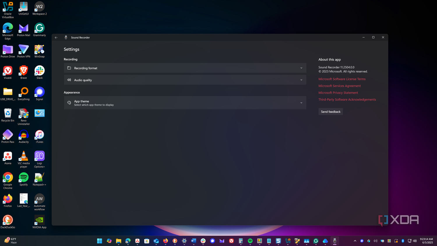Select the iTunes desktop icon
437x246 pixels.
40,137
